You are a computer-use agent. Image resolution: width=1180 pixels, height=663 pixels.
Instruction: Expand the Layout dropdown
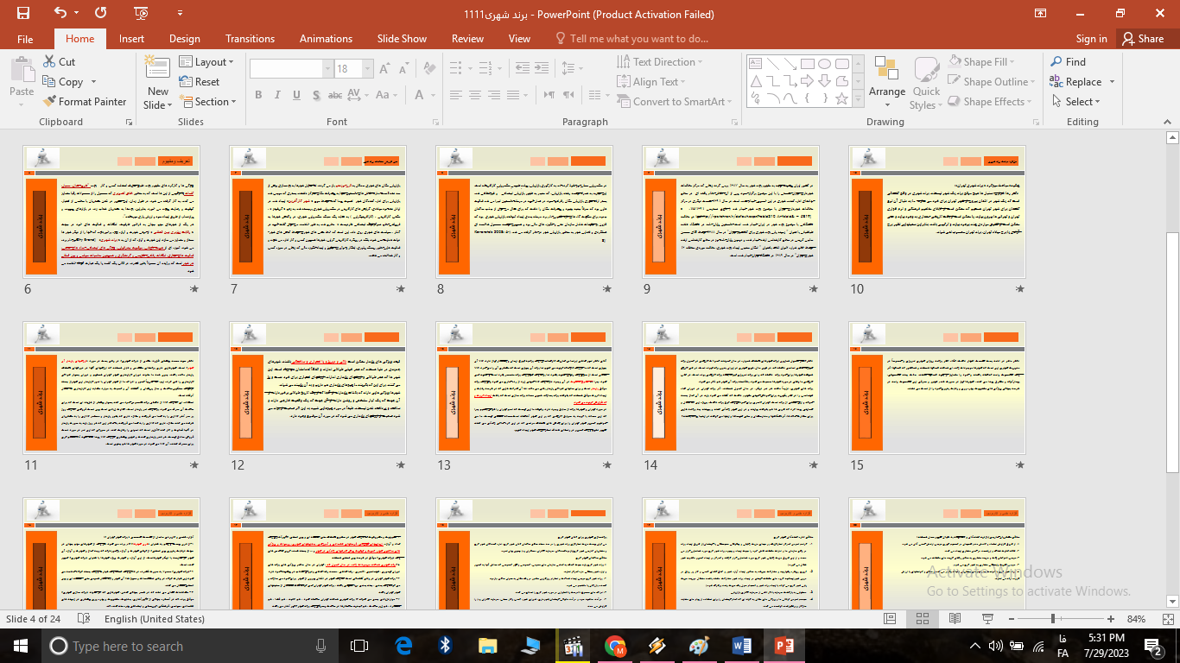[x=209, y=62]
